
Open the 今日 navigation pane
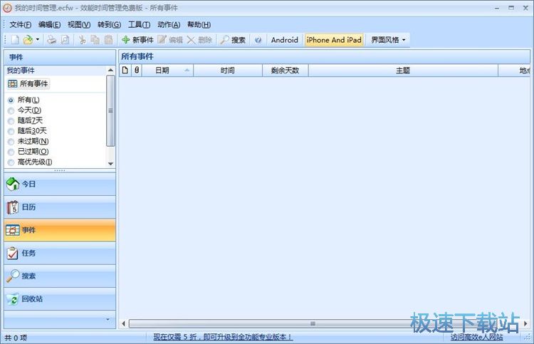click(60, 184)
